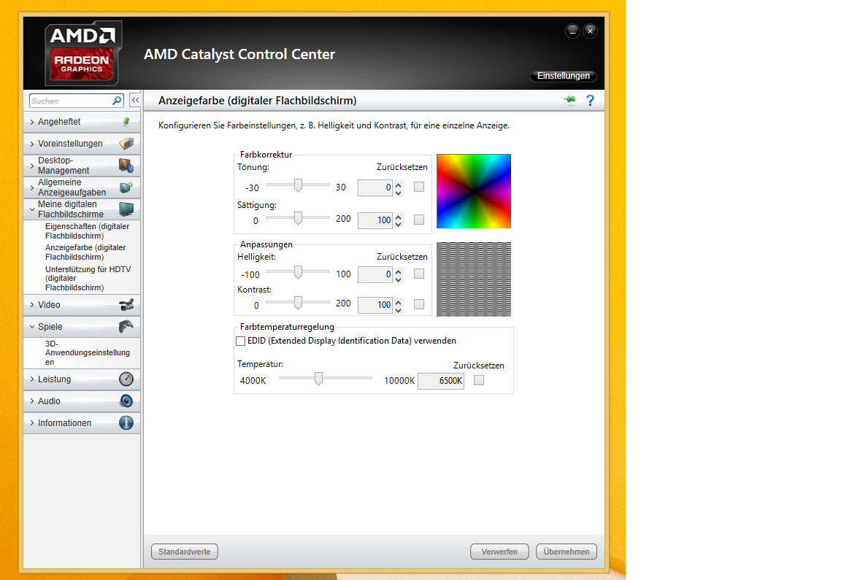Click the Tönung value field
The width and height of the screenshot is (841, 580).
coord(375,187)
